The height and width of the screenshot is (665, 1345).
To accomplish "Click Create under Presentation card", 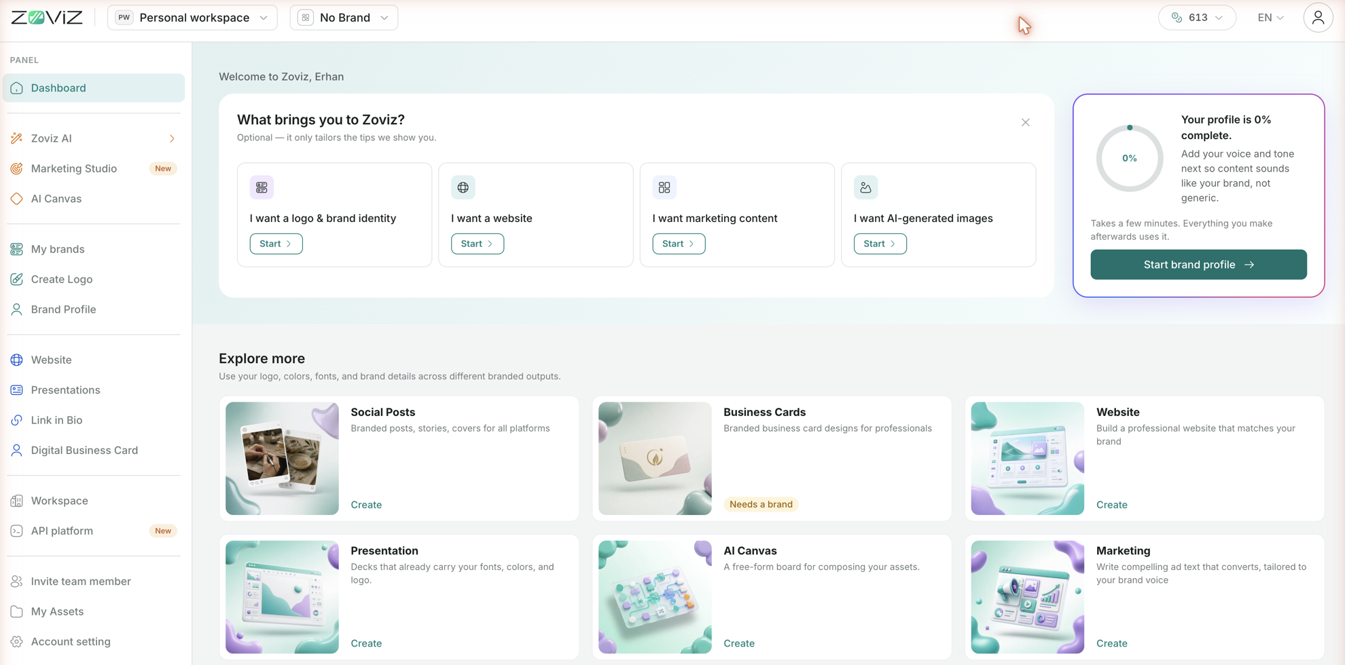I will tap(366, 643).
